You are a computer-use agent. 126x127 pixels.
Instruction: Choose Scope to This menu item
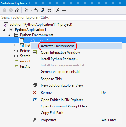point(76,79)
